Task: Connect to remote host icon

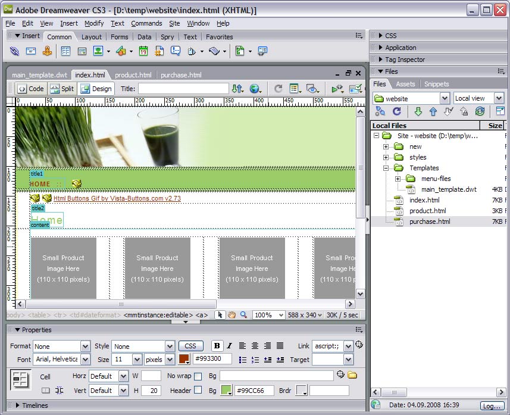Action: [x=380, y=112]
